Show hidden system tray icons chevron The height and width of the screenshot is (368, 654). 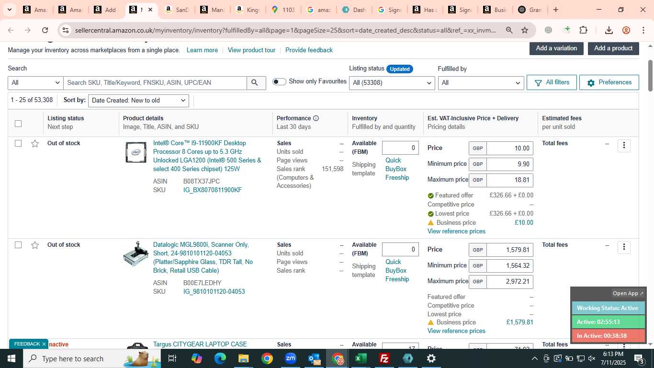click(x=535, y=358)
